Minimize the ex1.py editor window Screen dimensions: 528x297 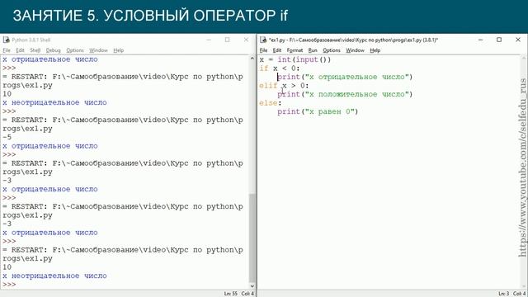tap(480, 40)
